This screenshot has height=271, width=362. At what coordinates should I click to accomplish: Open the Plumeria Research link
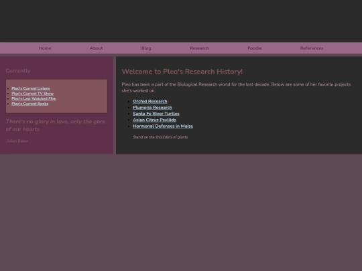pos(152,108)
